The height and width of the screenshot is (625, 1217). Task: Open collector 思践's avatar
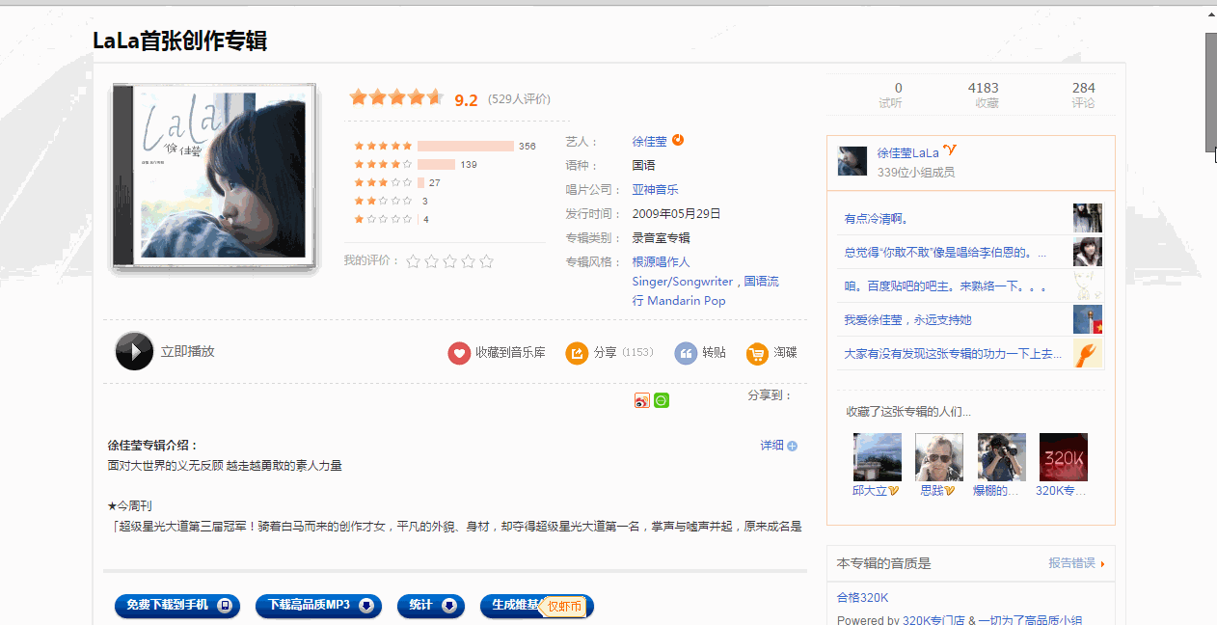point(938,456)
